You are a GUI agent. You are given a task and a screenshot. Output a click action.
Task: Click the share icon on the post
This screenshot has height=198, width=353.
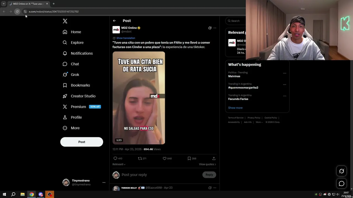tap(214, 158)
